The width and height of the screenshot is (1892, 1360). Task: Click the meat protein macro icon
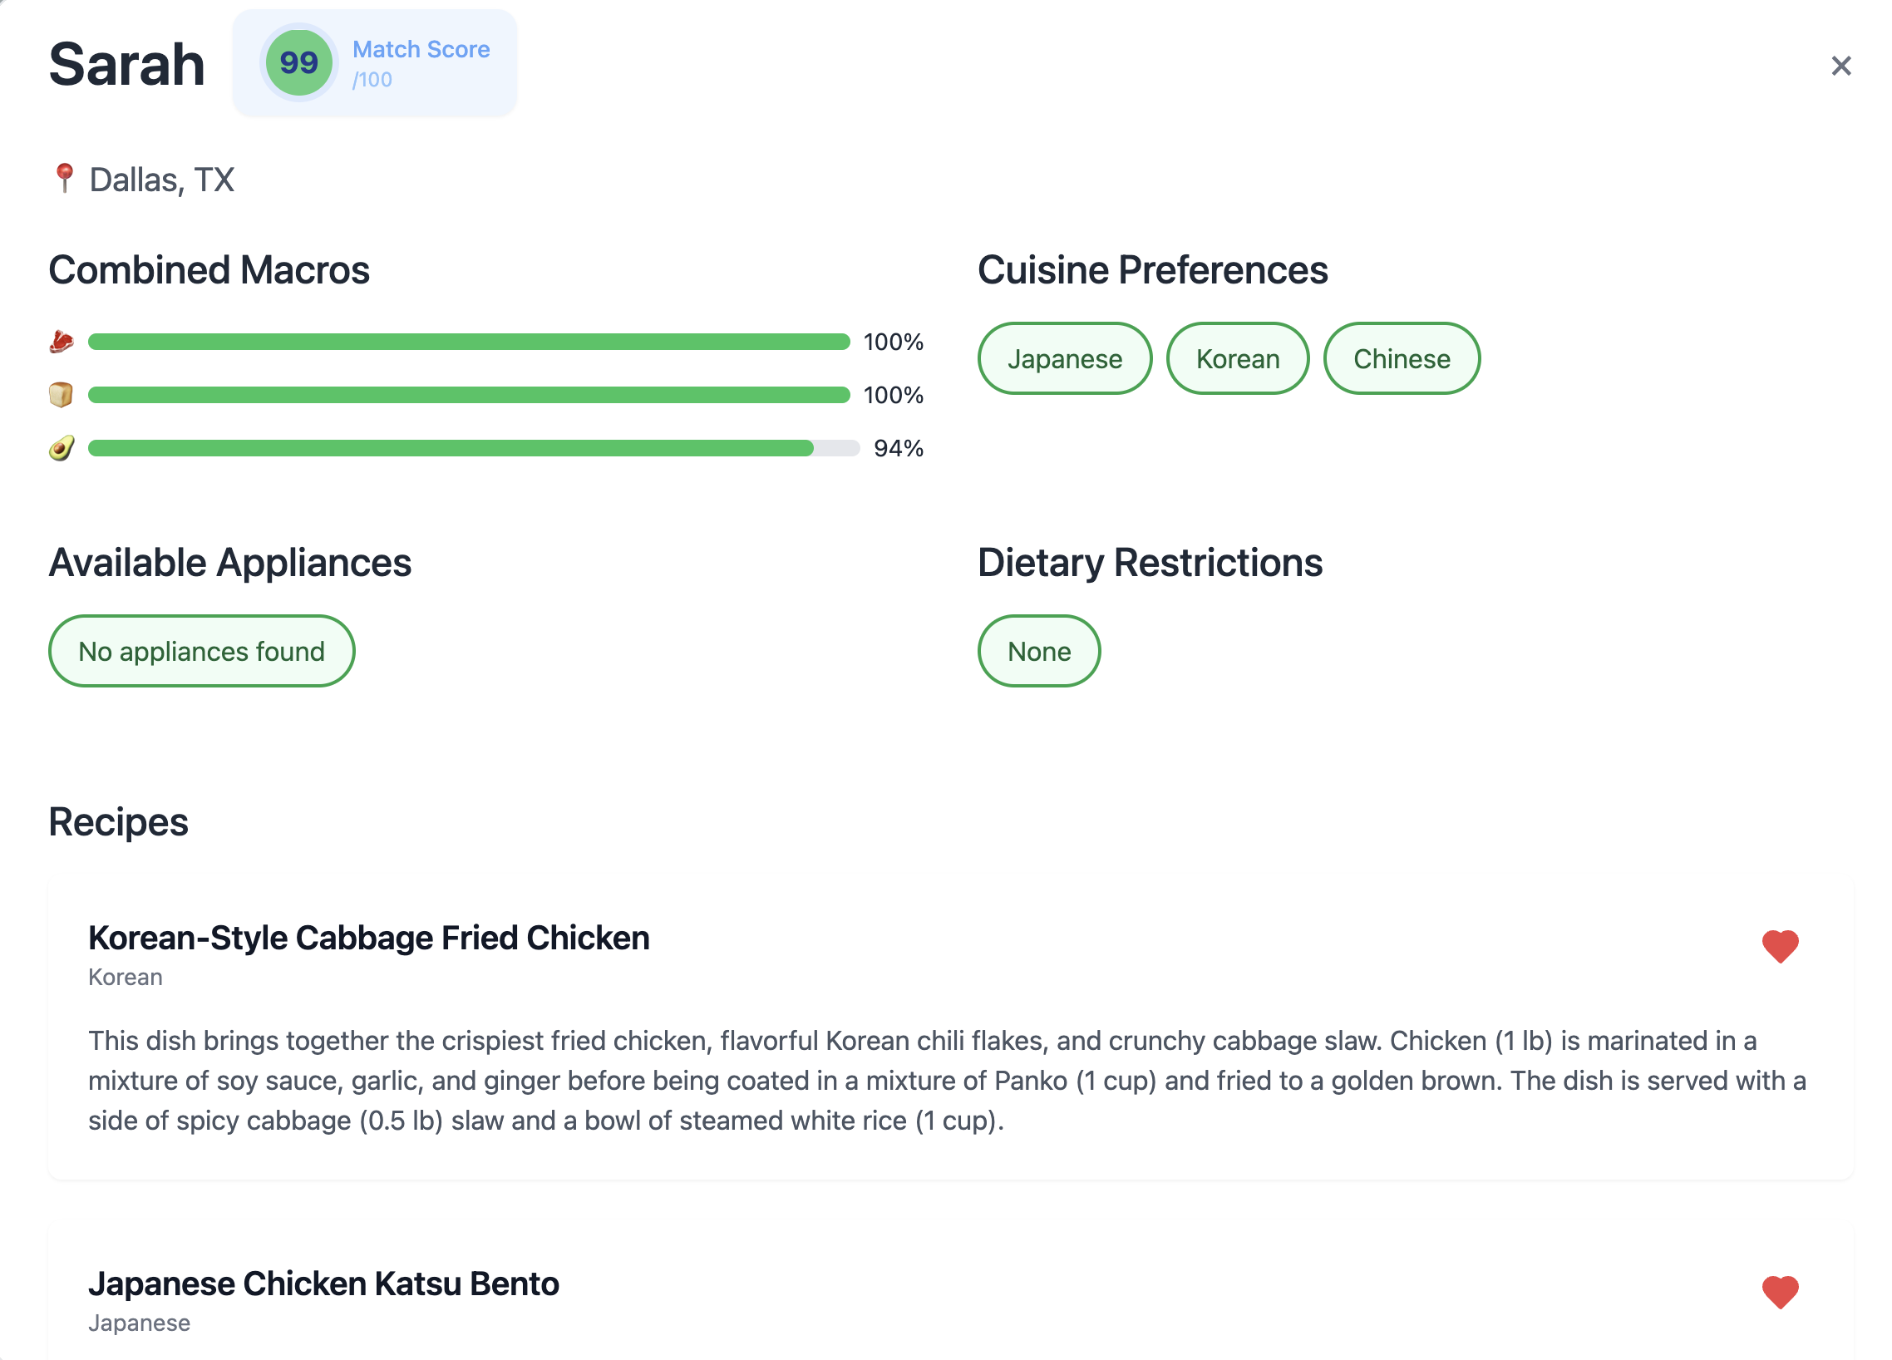[x=61, y=342]
